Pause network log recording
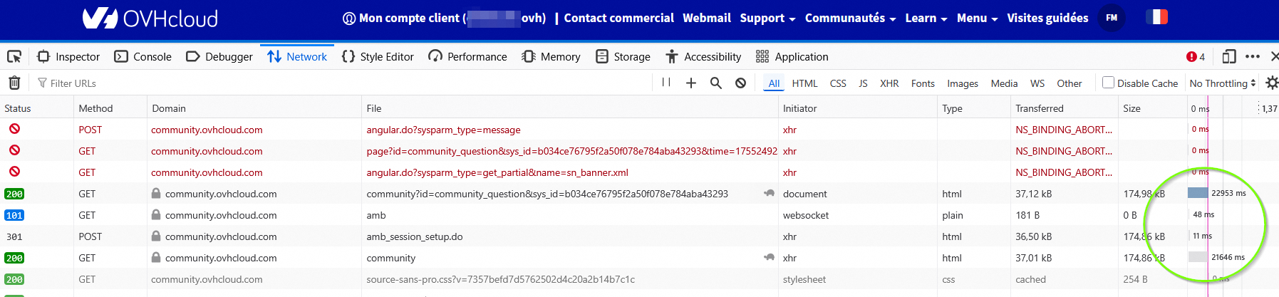 pos(666,83)
